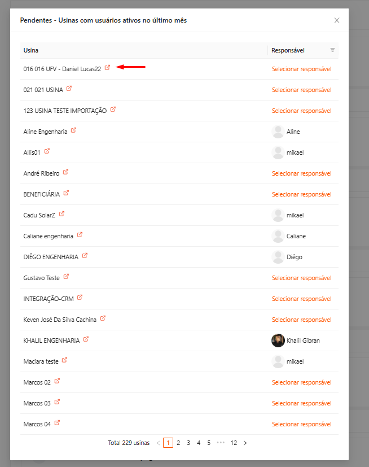This screenshot has width=369, height=467.
Task: Open external link icon next to Allis01
Action: 47,151
